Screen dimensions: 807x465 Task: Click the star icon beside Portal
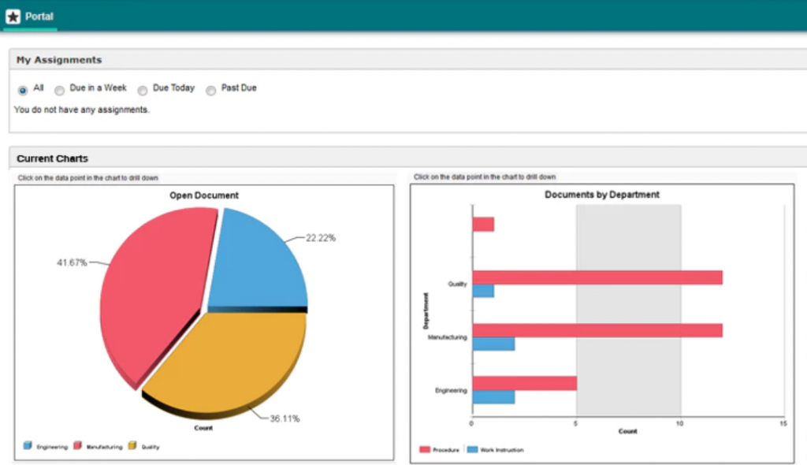point(13,17)
